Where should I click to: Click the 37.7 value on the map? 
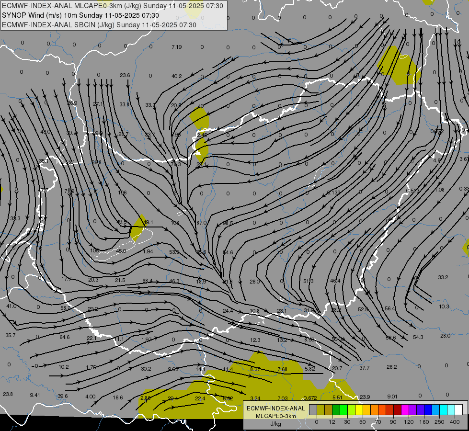(364, 368)
